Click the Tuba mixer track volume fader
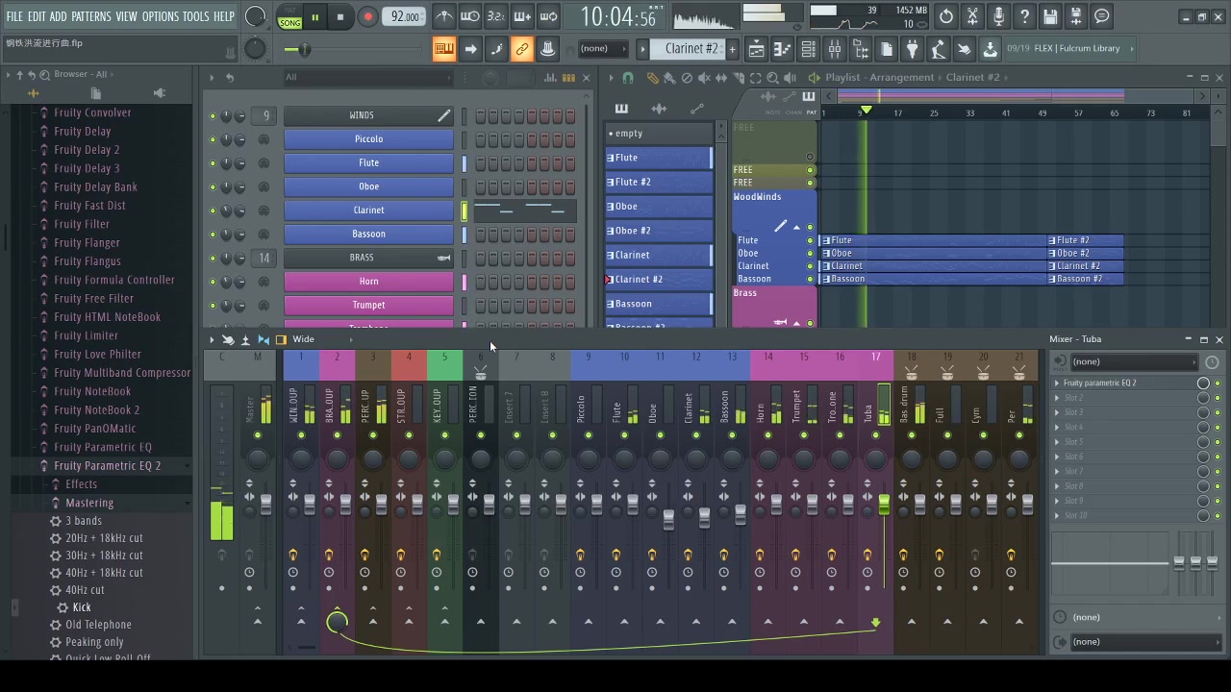Viewport: 1231px width, 692px height. (884, 504)
